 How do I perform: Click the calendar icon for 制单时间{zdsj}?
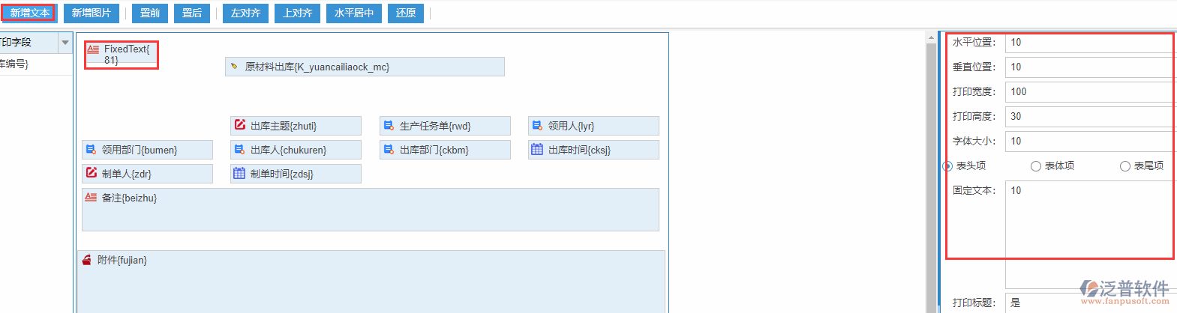click(x=239, y=173)
